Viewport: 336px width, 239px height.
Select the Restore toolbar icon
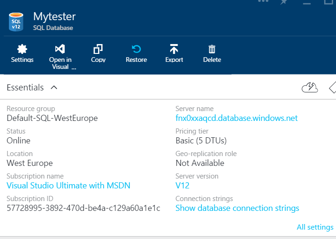point(136,49)
